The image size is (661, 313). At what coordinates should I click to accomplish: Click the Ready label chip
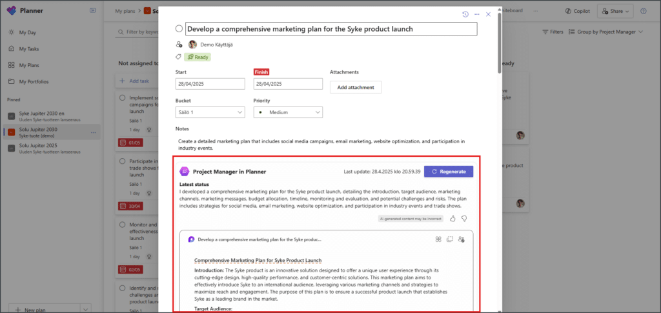click(198, 57)
